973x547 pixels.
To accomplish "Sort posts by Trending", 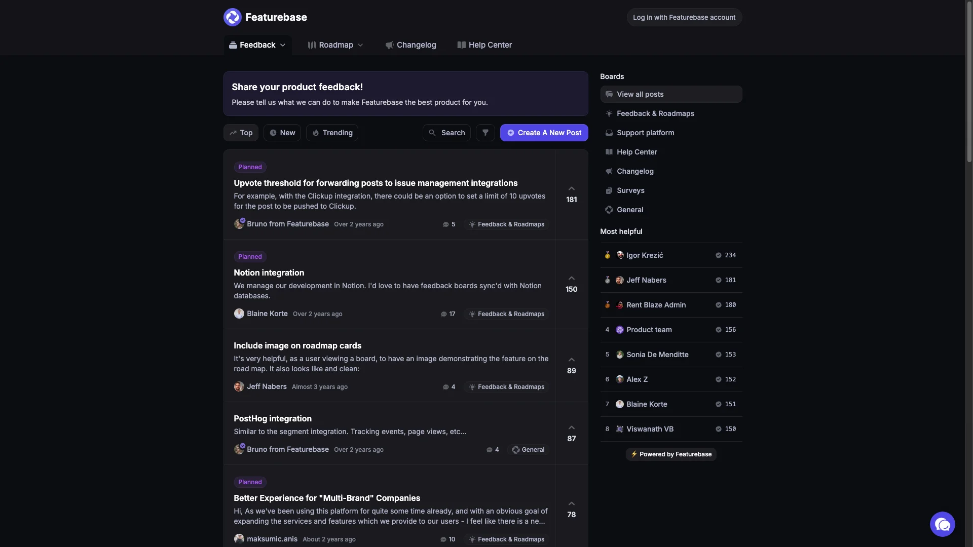I will pyautogui.click(x=332, y=133).
